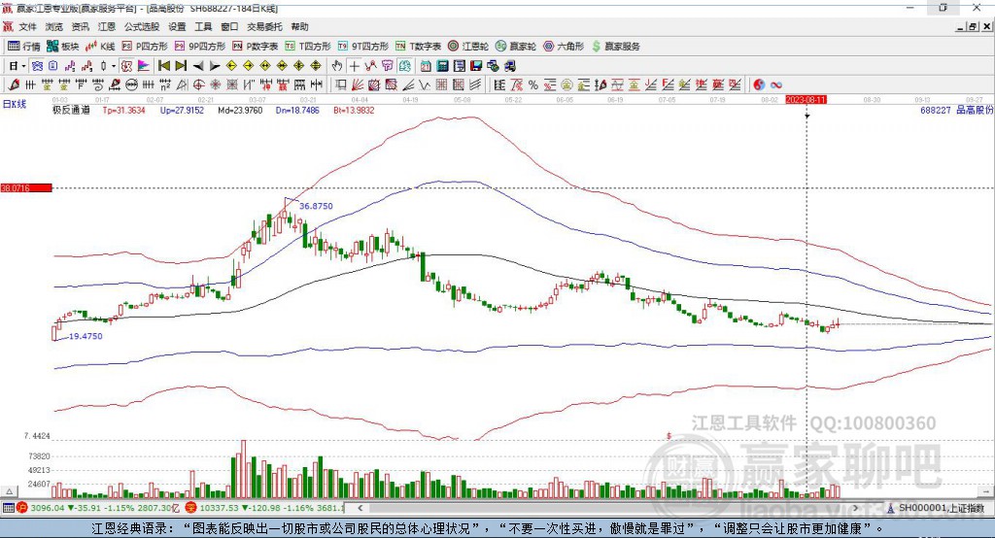This screenshot has height=538, width=995.
Task: Open the 江恩轮 wheel tool
Action: 468,47
